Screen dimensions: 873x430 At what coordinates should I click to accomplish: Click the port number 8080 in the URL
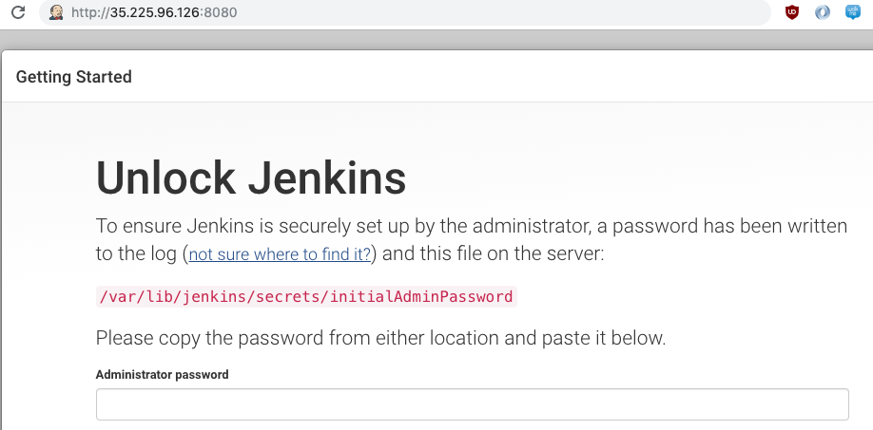[x=220, y=12]
